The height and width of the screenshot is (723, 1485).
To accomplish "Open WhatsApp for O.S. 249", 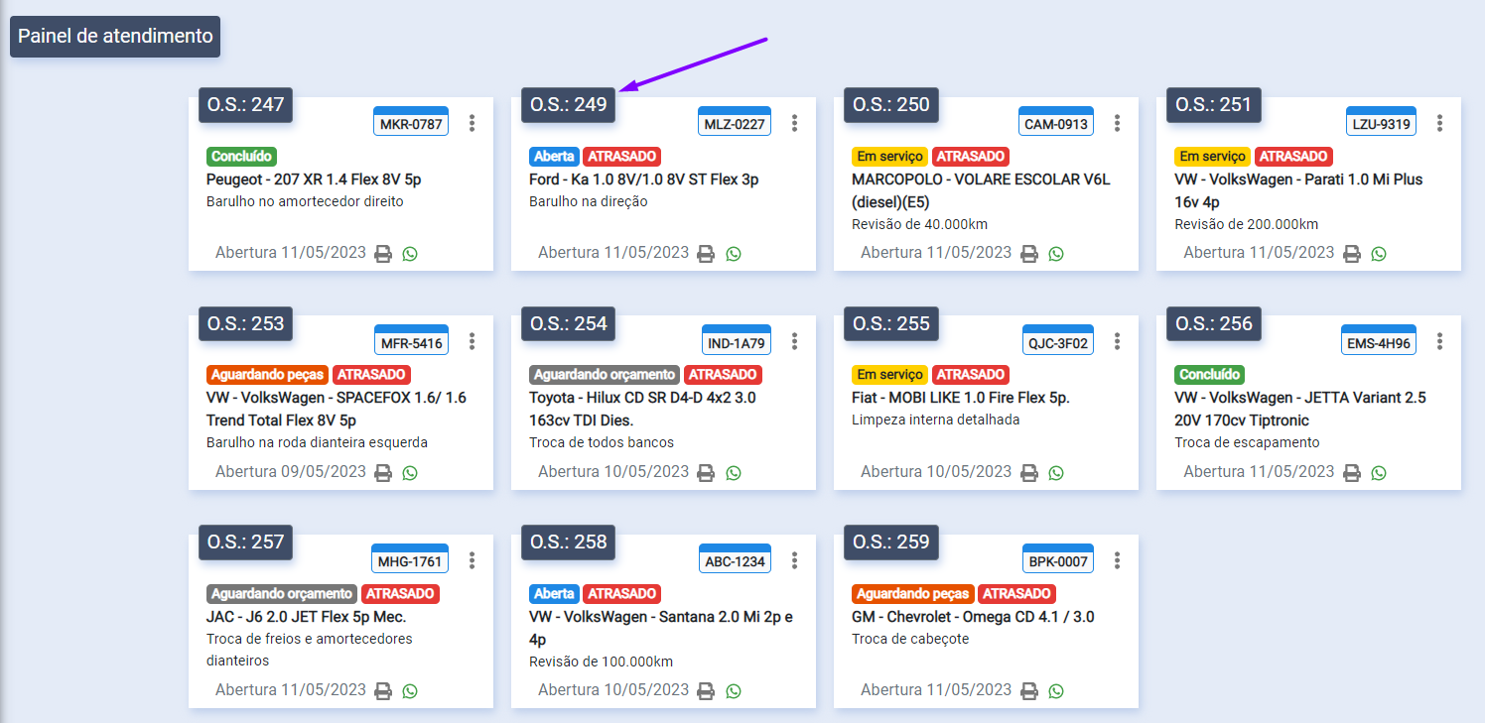I will (x=734, y=254).
